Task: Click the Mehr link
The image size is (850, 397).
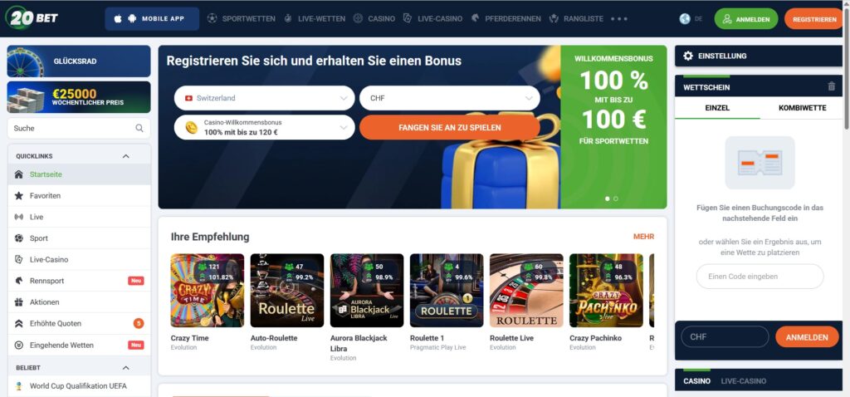Action: (x=643, y=237)
